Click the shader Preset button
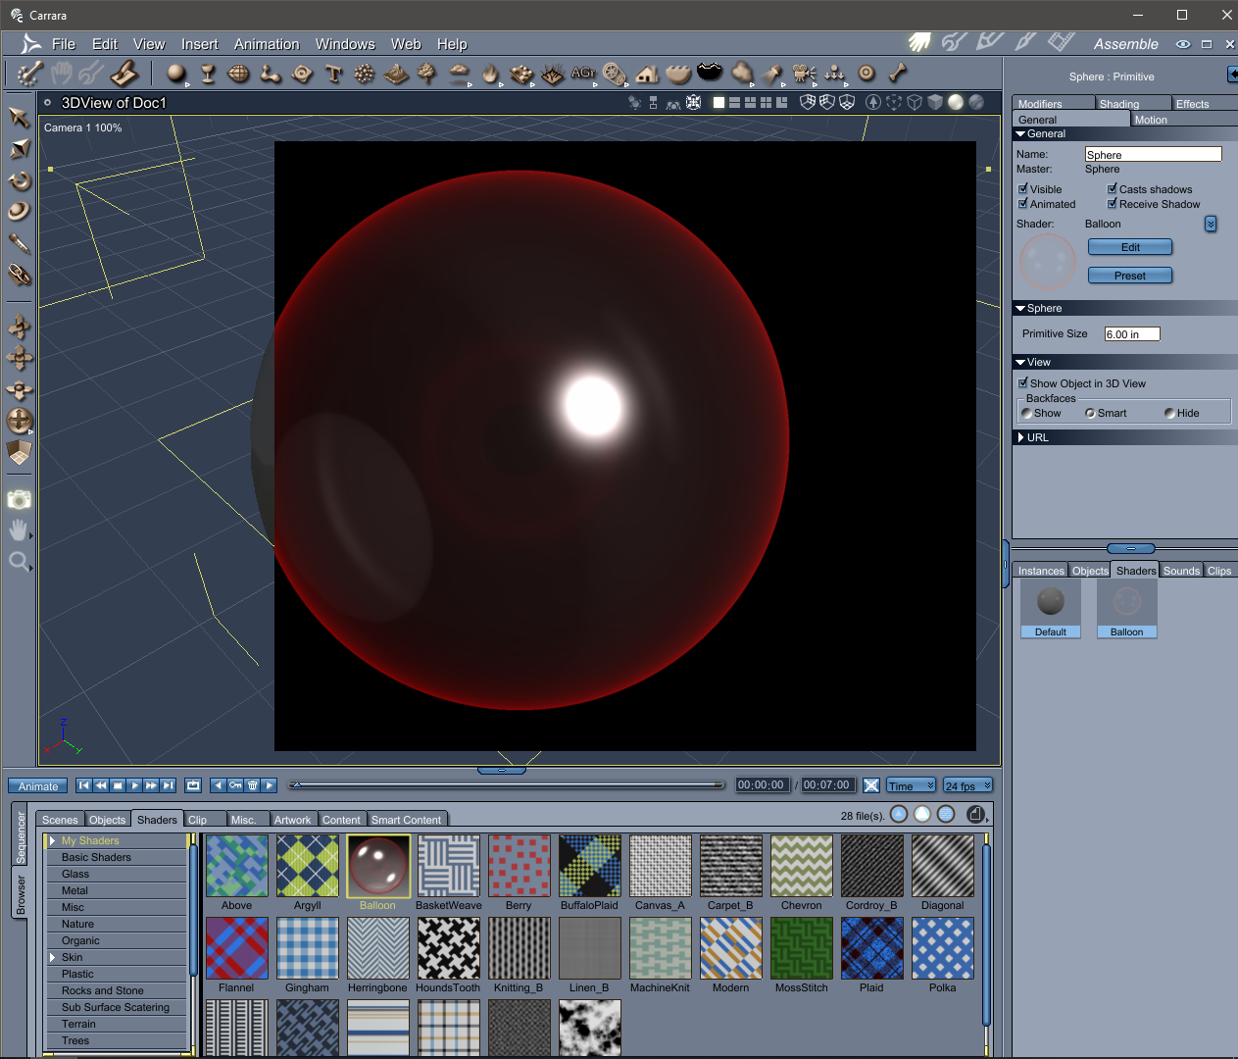Image resolution: width=1238 pixels, height=1059 pixels. coord(1130,276)
